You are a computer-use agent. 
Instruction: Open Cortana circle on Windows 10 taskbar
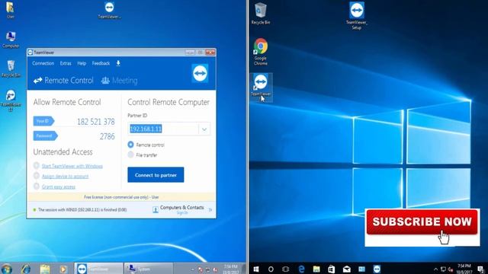pyautogui.click(x=271, y=269)
